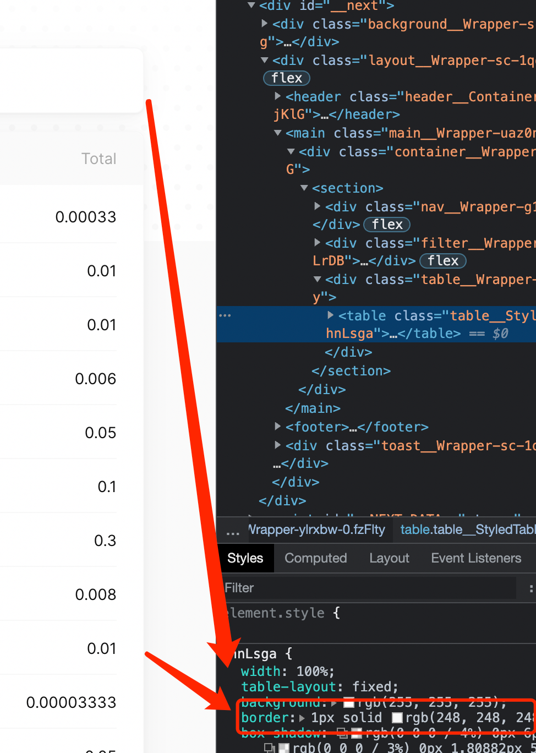Image resolution: width=536 pixels, height=753 pixels.
Task: Collapse the table__Wrapper div node
Action: [x=318, y=279]
